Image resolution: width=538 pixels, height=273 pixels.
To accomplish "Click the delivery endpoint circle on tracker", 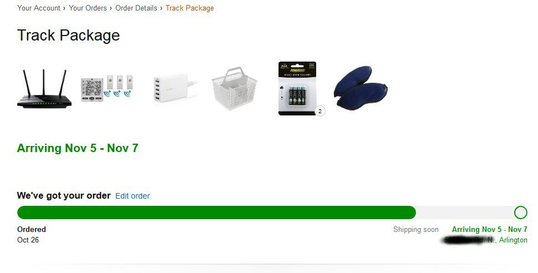I will (520, 213).
